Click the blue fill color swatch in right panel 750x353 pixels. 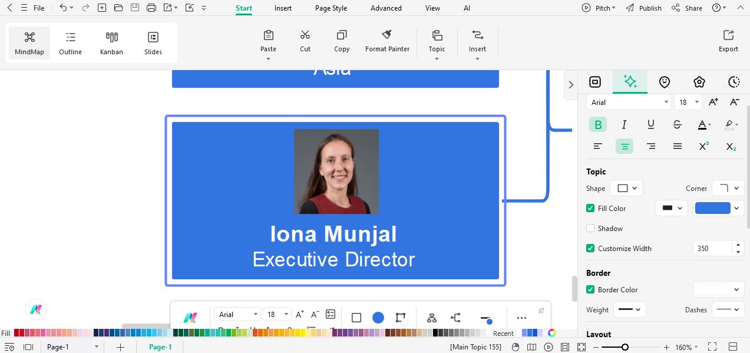tap(713, 208)
